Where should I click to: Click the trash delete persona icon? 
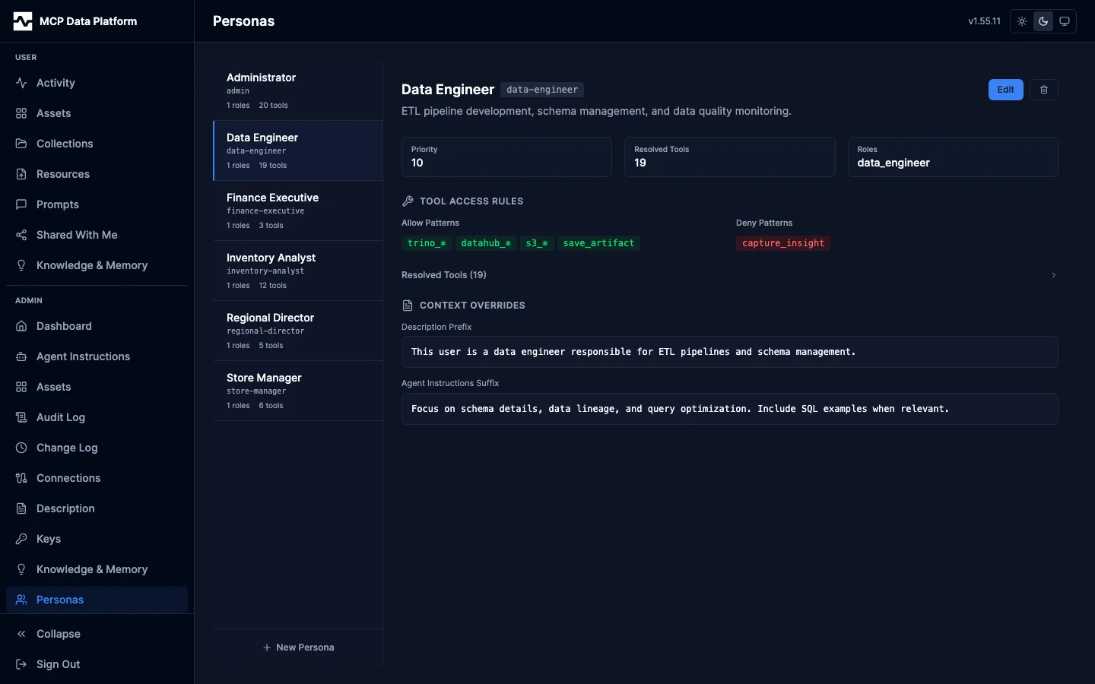click(x=1043, y=90)
